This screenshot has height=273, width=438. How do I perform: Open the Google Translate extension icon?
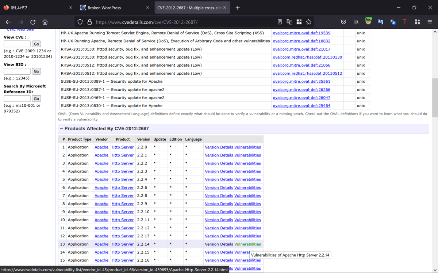(380, 22)
